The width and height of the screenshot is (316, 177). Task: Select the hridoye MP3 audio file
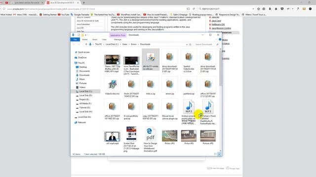[x=189, y=112]
